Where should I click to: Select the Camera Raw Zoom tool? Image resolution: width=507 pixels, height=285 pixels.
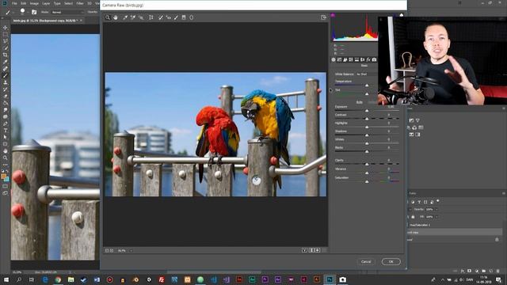108,17
